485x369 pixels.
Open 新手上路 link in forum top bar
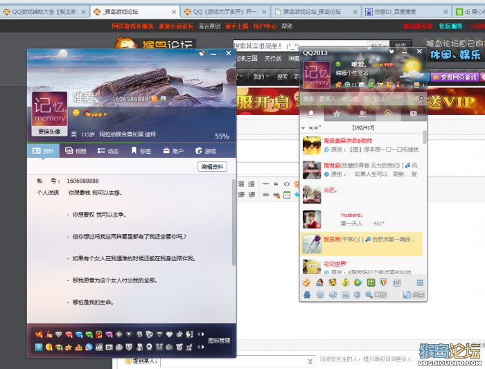pos(237,26)
